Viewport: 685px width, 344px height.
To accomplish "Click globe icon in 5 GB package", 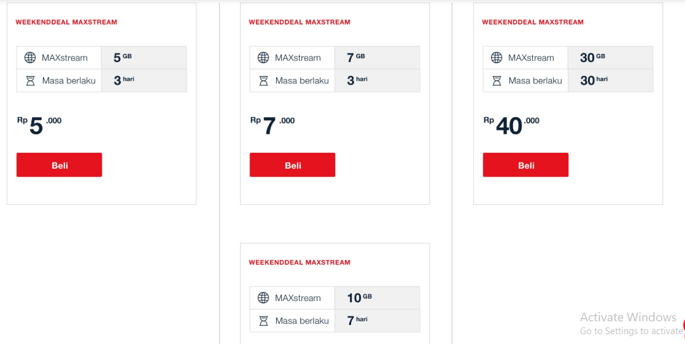I will click(30, 58).
